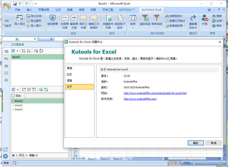This screenshot has width=228, height=167.
Task: Click the Upgrade icon (升级)
Action: 205,20
